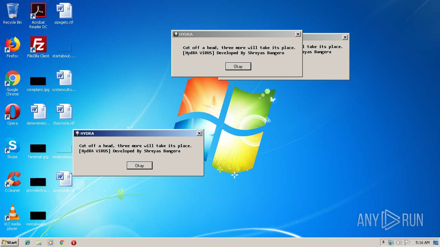440x247 pixels.
Task: Open Opera from the taskbar
Action: 74,243
